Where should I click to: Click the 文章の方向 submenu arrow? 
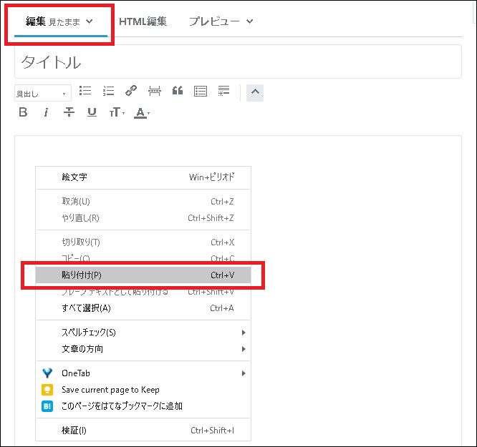click(244, 349)
